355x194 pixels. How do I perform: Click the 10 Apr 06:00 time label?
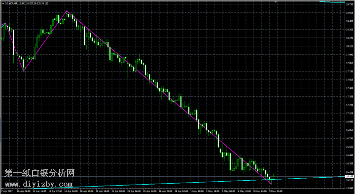[24, 191]
